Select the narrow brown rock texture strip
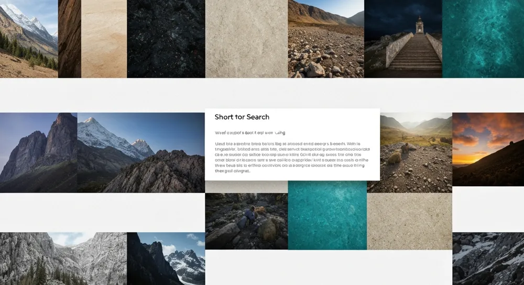This screenshot has height=285, width=524. (70, 39)
